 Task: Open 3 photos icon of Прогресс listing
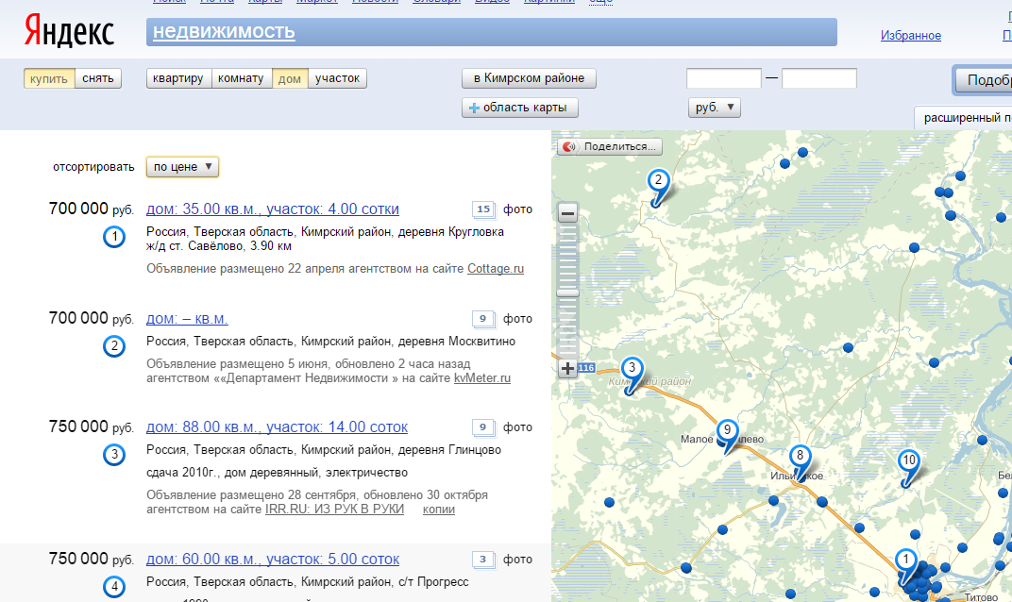[x=484, y=560]
